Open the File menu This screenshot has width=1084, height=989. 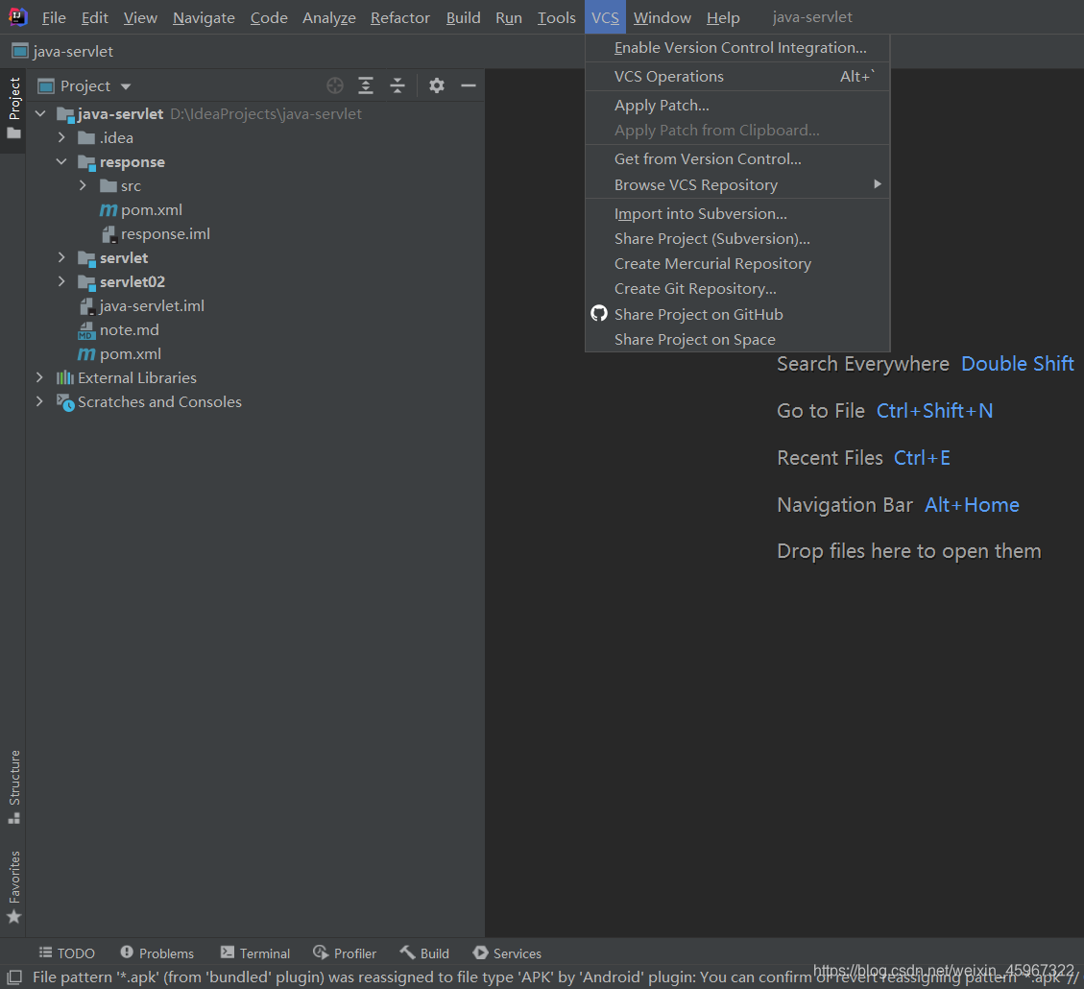54,17
